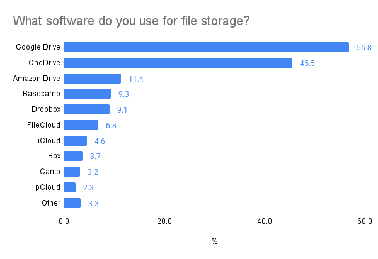Click the 40.0 axis tick label
Viewport: 378px width, 259px height.
coord(265,221)
